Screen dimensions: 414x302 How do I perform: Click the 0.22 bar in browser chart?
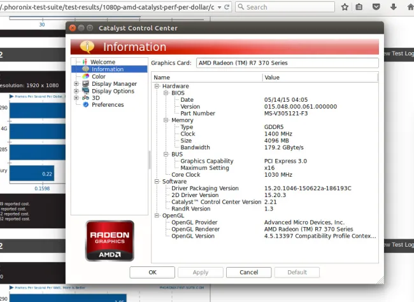coord(32,174)
